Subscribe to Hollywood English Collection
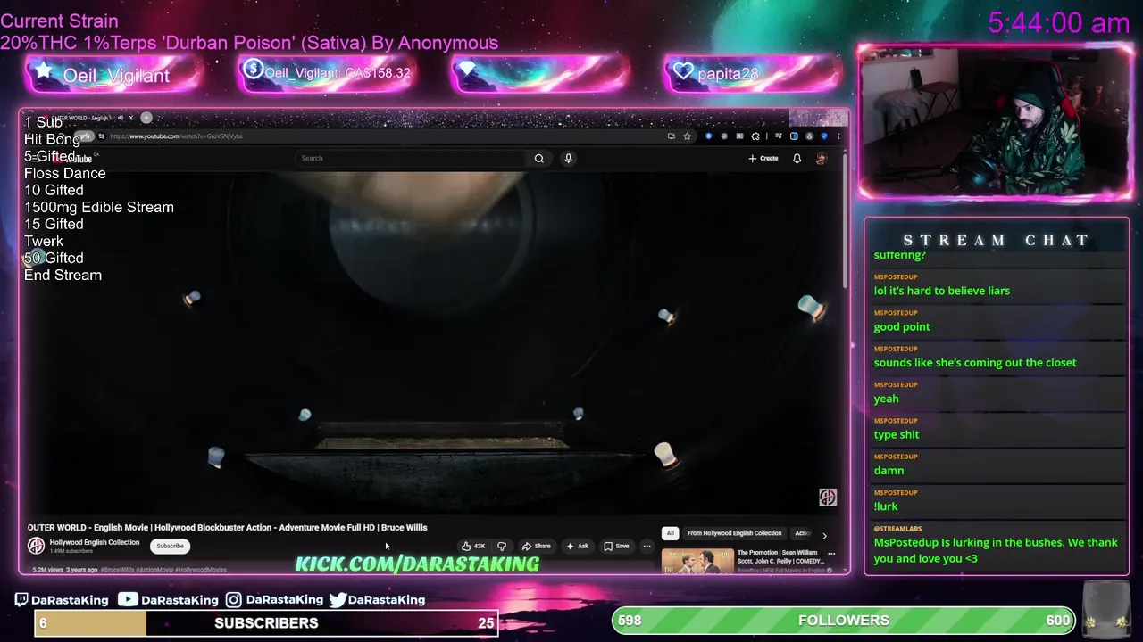The height and width of the screenshot is (642, 1143). point(170,546)
